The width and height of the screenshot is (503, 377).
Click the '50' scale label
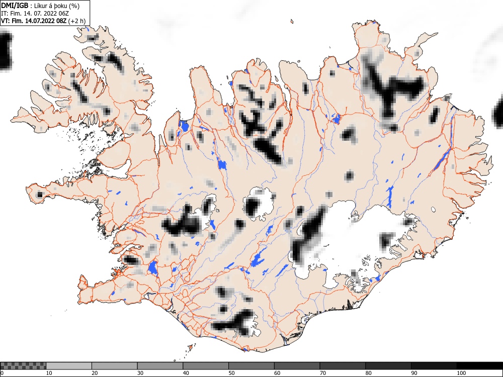point(231,373)
